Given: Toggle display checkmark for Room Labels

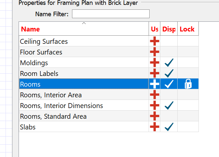Looking at the screenshot, I should click(169, 73).
